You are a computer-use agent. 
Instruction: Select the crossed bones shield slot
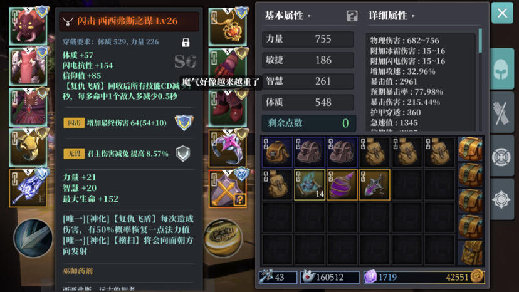(228, 189)
